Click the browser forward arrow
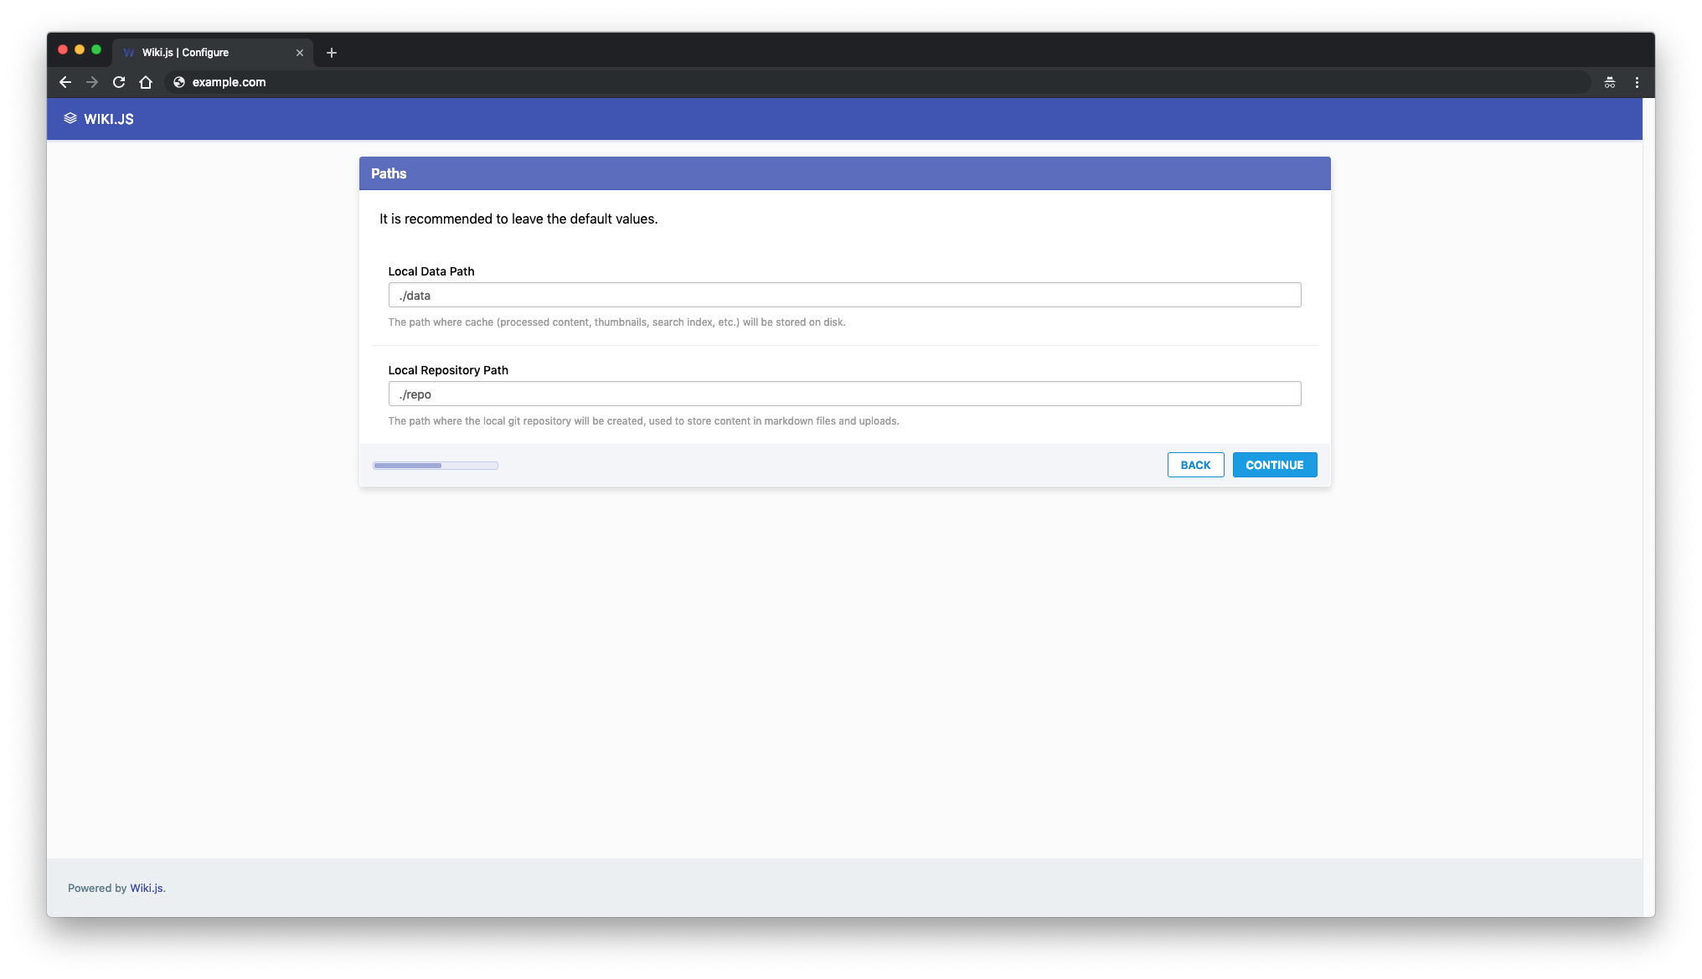Viewport: 1702px width, 979px height. (x=92, y=82)
